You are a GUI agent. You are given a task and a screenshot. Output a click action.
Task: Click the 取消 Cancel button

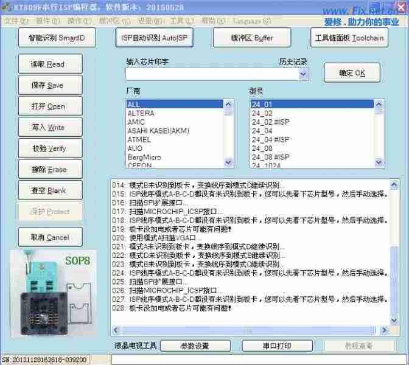click(51, 237)
